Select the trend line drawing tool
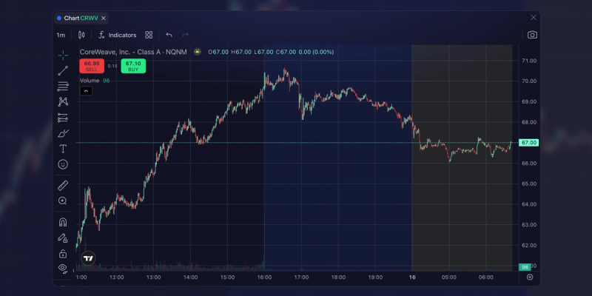The width and height of the screenshot is (592, 296). pyautogui.click(x=63, y=70)
